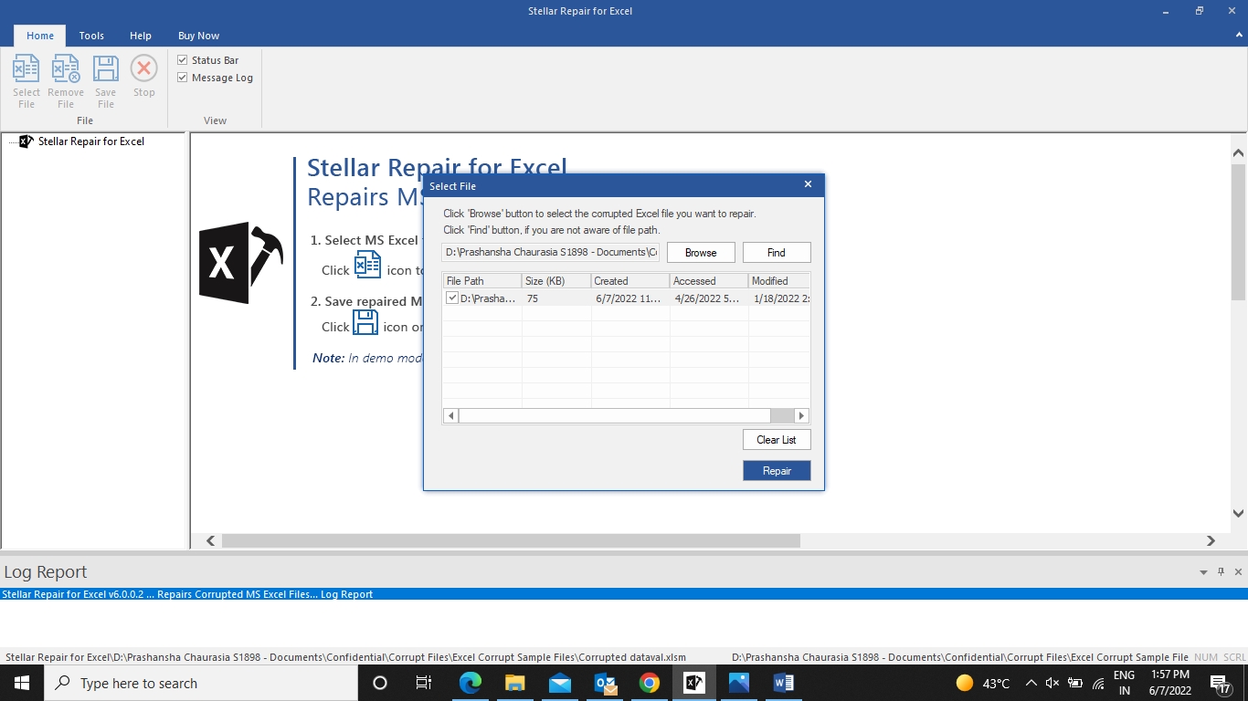This screenshot has width=1248, height=701.
Task: Open File Explorer from taskbar
Action: click(515, 683)
